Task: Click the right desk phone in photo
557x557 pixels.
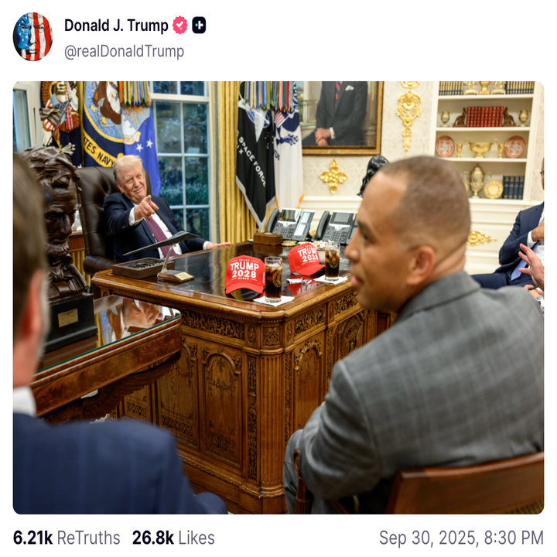Action: (336, 227)
